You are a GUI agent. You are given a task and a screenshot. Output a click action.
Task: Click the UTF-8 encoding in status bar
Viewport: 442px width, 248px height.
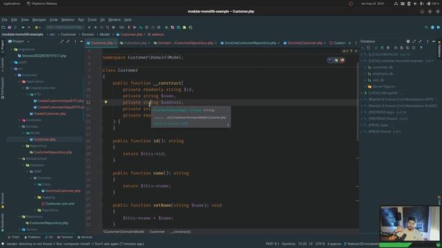[x=320, y=244]
